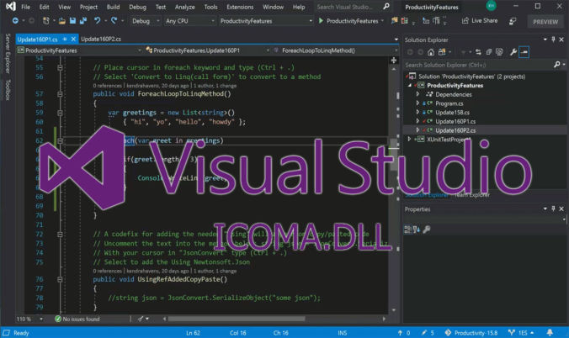Click the Navigate Backward arrow icon
The image size is (569, 338).
[15, 21]
